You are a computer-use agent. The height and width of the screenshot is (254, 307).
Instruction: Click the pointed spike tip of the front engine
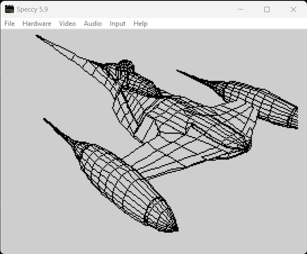pyautogui.click(x=45, y=120)
